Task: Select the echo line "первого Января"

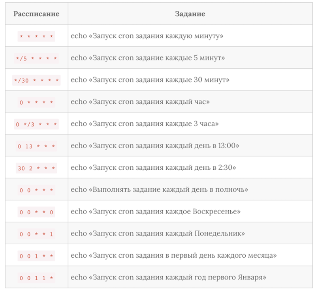Action: click(169, 277)
